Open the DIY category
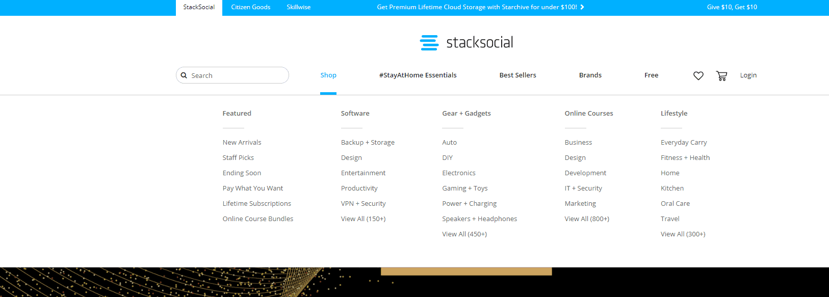The width and height of the screenshot is (829, 297). [x=447, y=157]
